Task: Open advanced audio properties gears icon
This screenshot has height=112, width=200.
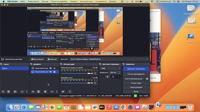Action: tap(63, 91)
